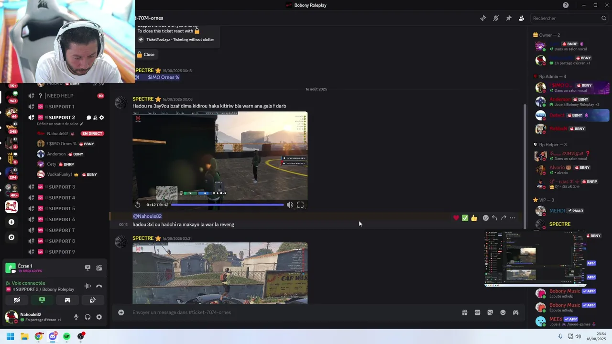Mute the first video with the volume icon
Image resolution: width=612 pixels, height=344 pixels.
click(290, 205)
